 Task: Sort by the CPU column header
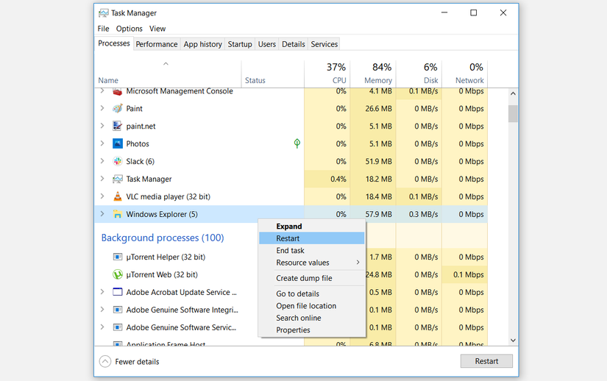pyautogui.click(x=327, y=74)
